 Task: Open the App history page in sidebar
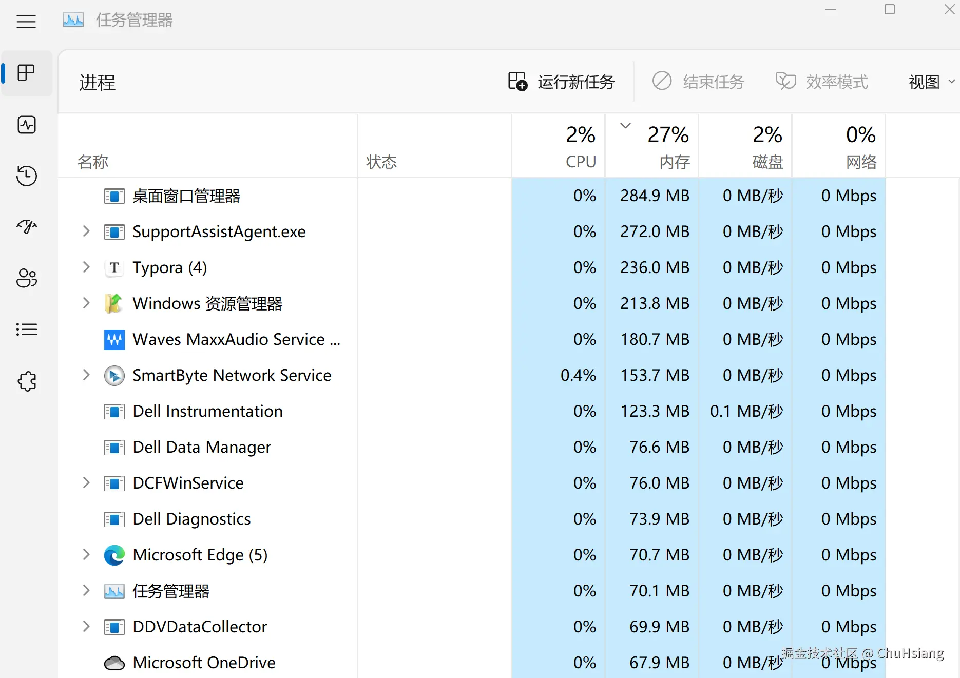pos(26,176)
